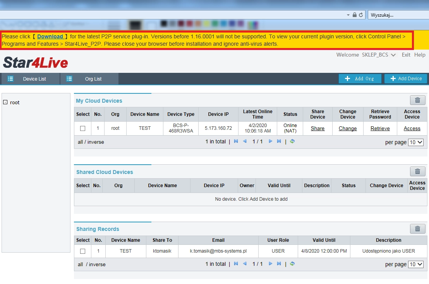Click Retrieve password link for TEST device

coord(380,129)
